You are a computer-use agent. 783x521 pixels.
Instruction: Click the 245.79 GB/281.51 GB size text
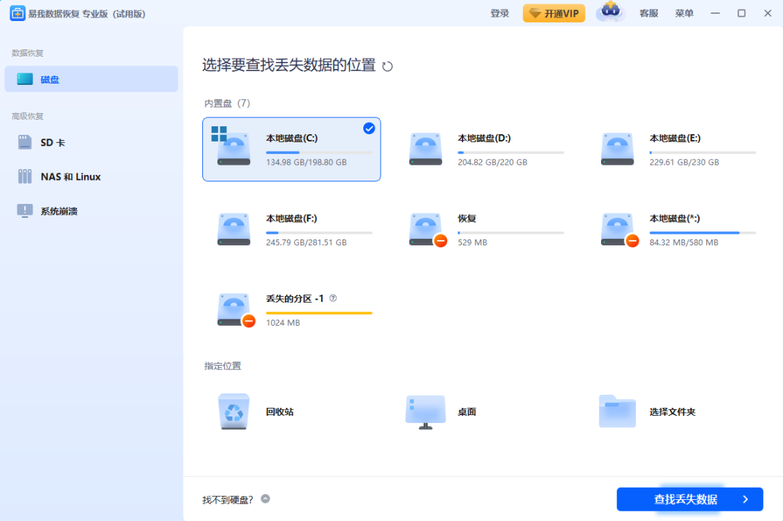pos(306,242)
